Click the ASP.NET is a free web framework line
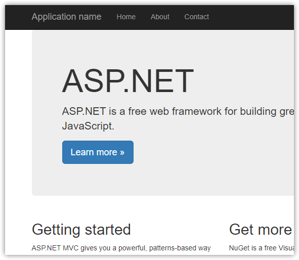The height and width of the screenshot is (260, 299). (x=178, y=111)
